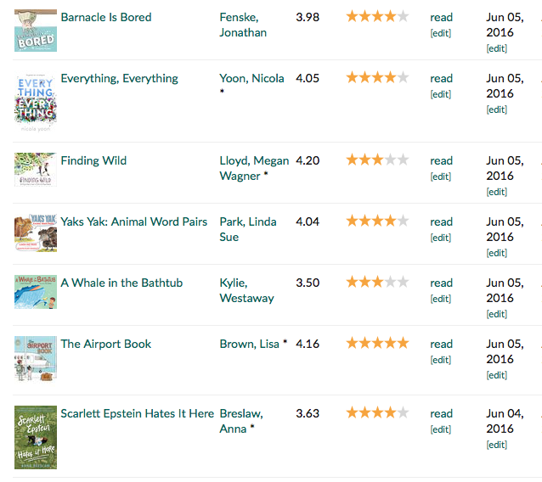Click Scarlett Epstein Hates It Here cover
This screenshot has height=482, width=542.
click(36, 437)
